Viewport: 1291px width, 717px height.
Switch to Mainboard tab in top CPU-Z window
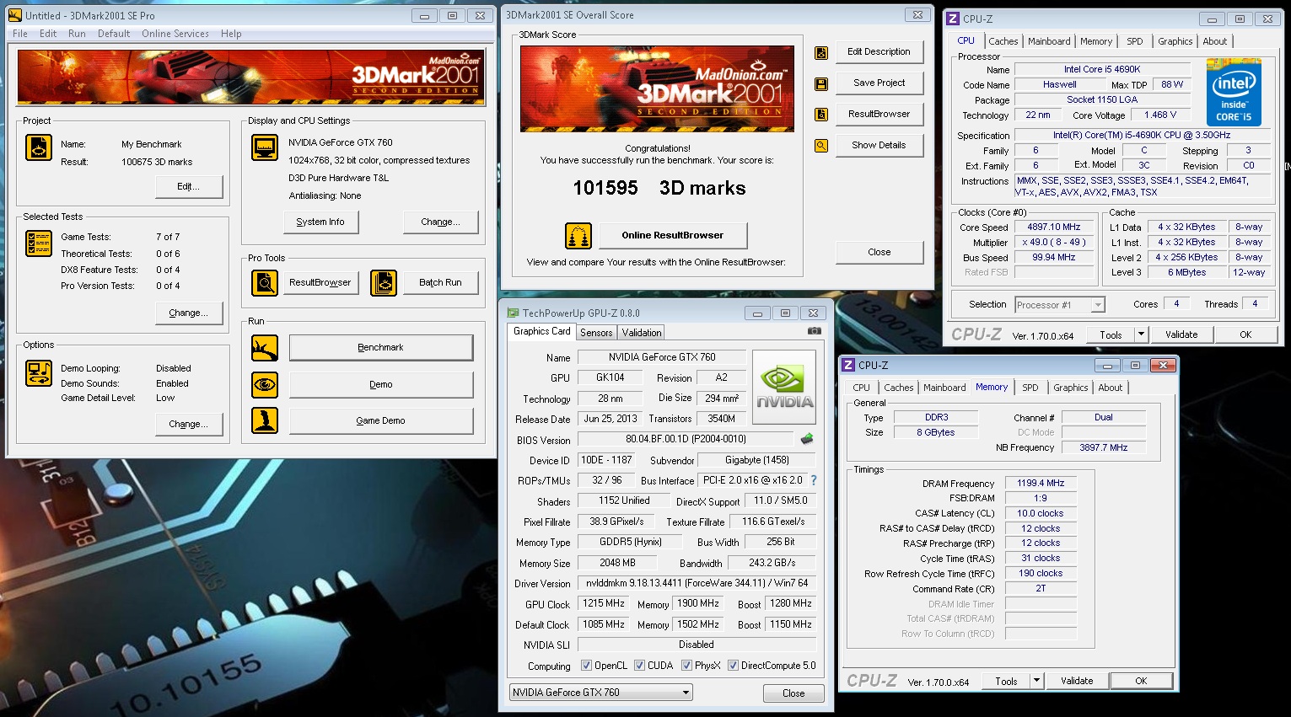(x=1049, y=41)
